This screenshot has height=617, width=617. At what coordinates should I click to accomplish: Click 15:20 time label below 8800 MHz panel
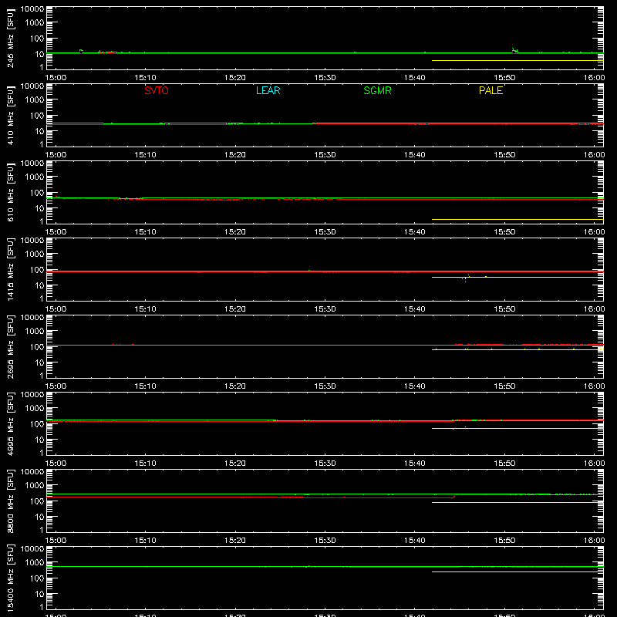point(235,541)
